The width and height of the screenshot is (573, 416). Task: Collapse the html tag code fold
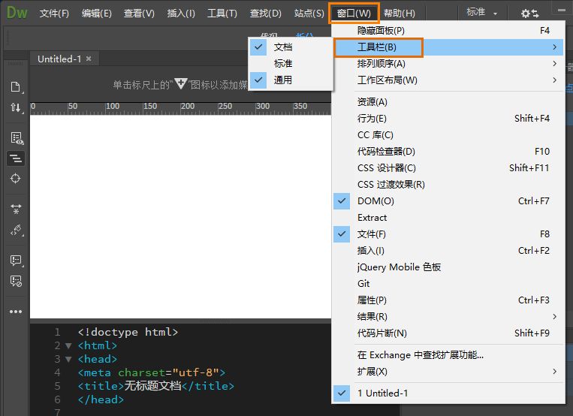pyautogui.click(x=68, y=345)
